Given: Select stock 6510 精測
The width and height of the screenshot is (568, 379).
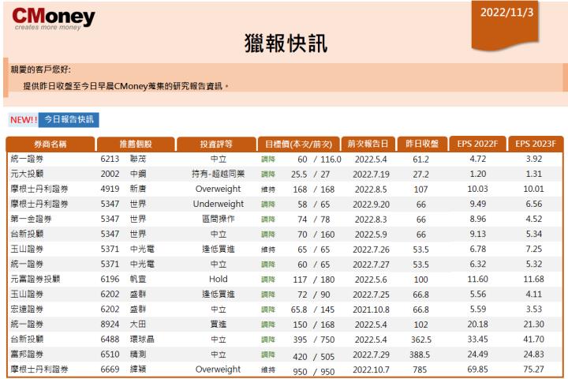Looking at the screenshot, I should click(x=123, y=355).
